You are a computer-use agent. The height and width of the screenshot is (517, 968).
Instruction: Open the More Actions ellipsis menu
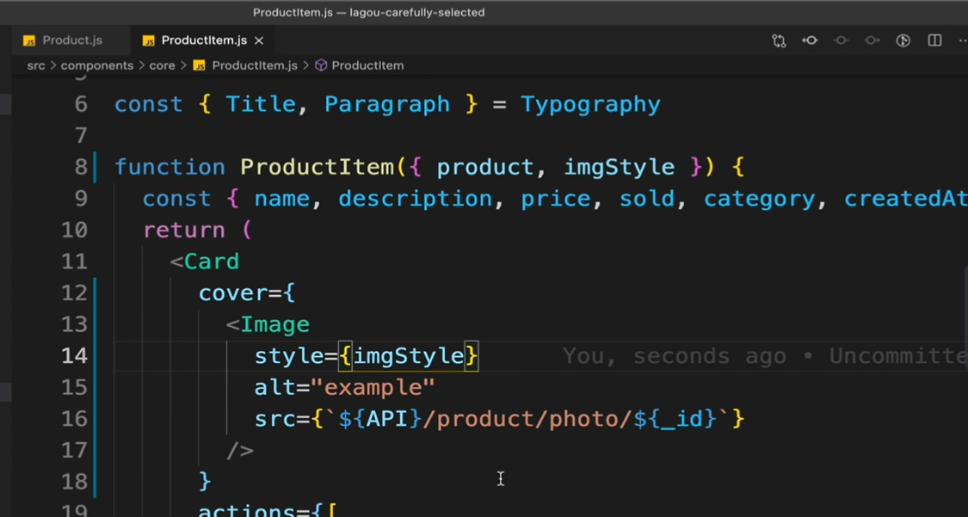tap(963, 40)
